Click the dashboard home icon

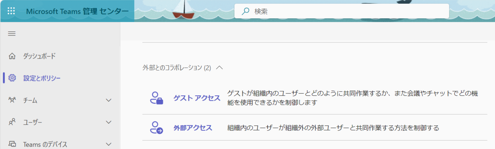pyautogui.click(x=12, y=56)
